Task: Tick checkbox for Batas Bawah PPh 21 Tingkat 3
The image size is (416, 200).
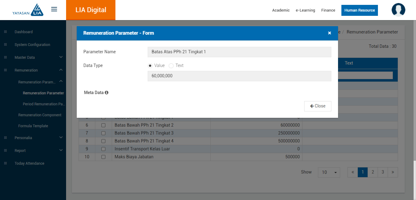Action: 103,133
